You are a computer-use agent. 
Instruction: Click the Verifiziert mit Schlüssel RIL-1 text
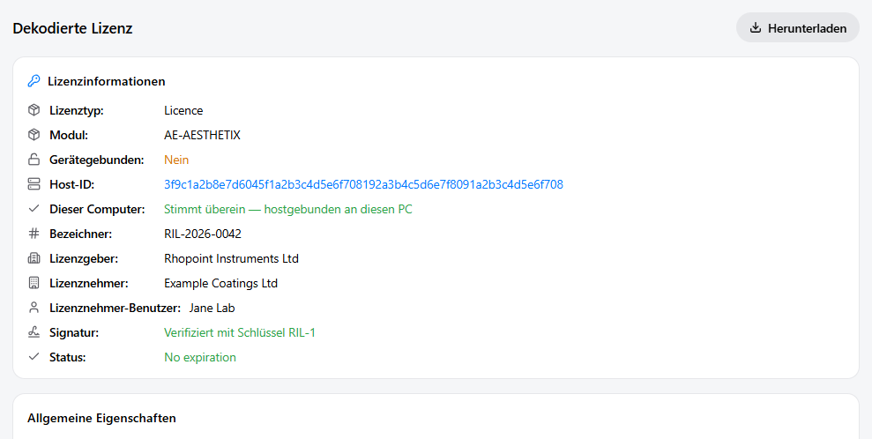(240, 332)
